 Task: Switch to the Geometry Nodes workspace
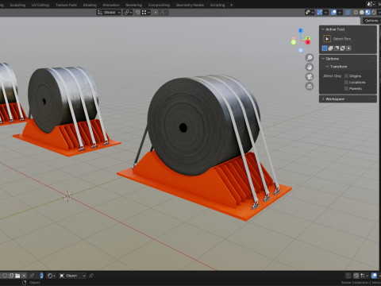tap(190, 5)
